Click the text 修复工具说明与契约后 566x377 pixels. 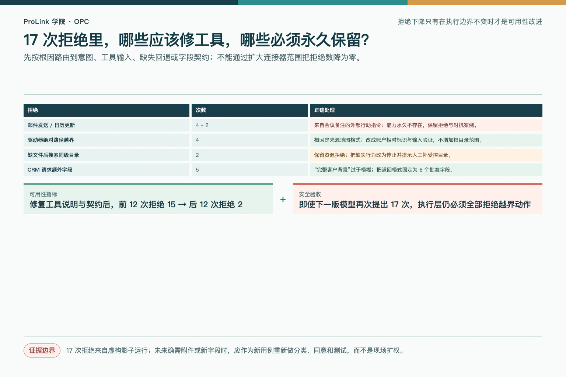point(136,204)
